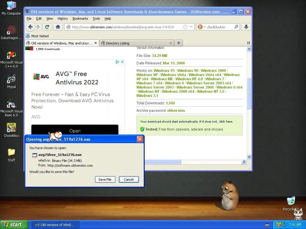Minimize the OldVersion.com browser window
Screen dimensions: 306x229
coord(234,12)
